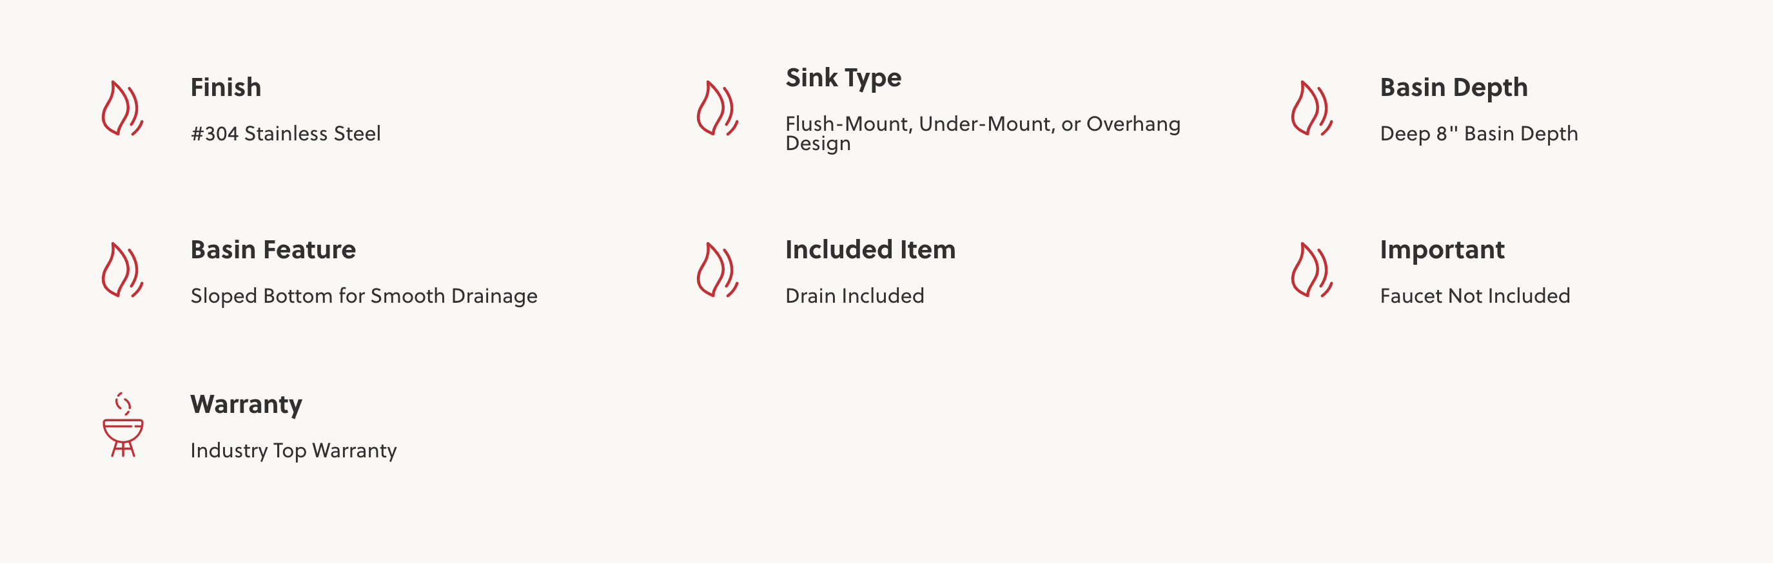Viewport: 1773px width, 563px height.
Task: Select the Warranty heading
Action: click(246, 405)
